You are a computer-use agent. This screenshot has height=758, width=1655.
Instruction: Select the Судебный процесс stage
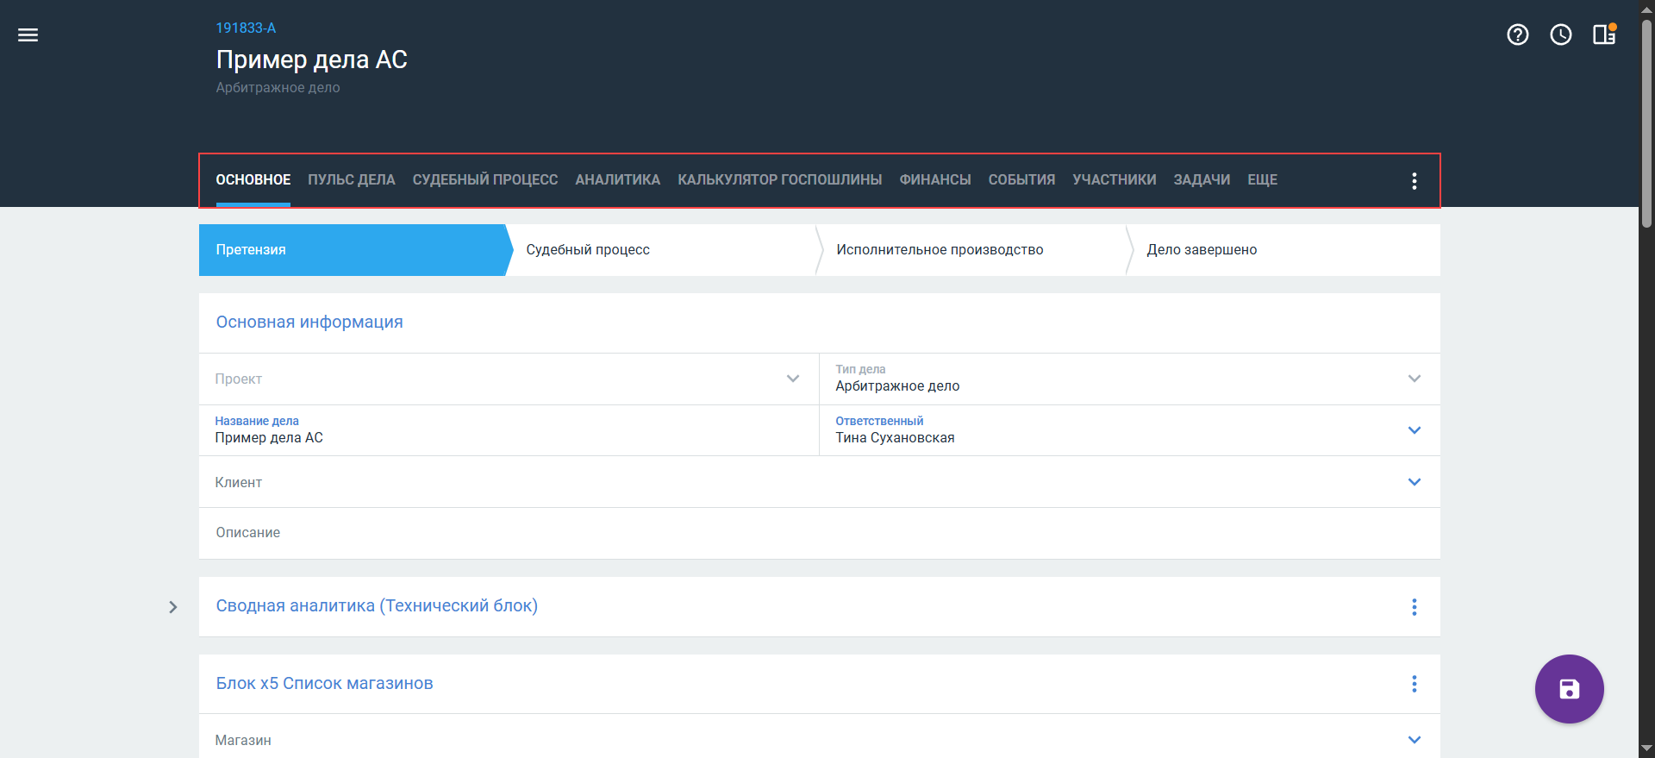pos(588,250)
